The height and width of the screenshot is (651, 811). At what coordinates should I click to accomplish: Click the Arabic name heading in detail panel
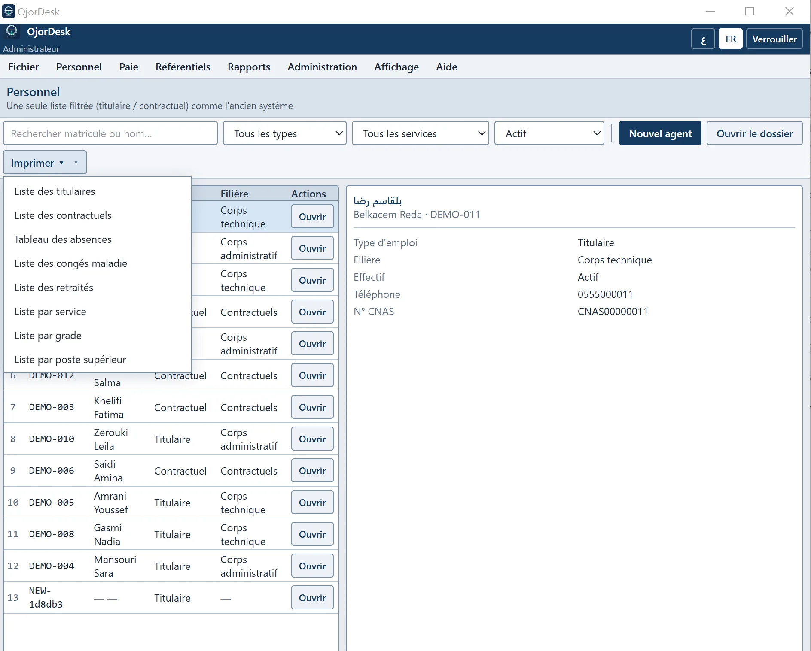[378, 200]
